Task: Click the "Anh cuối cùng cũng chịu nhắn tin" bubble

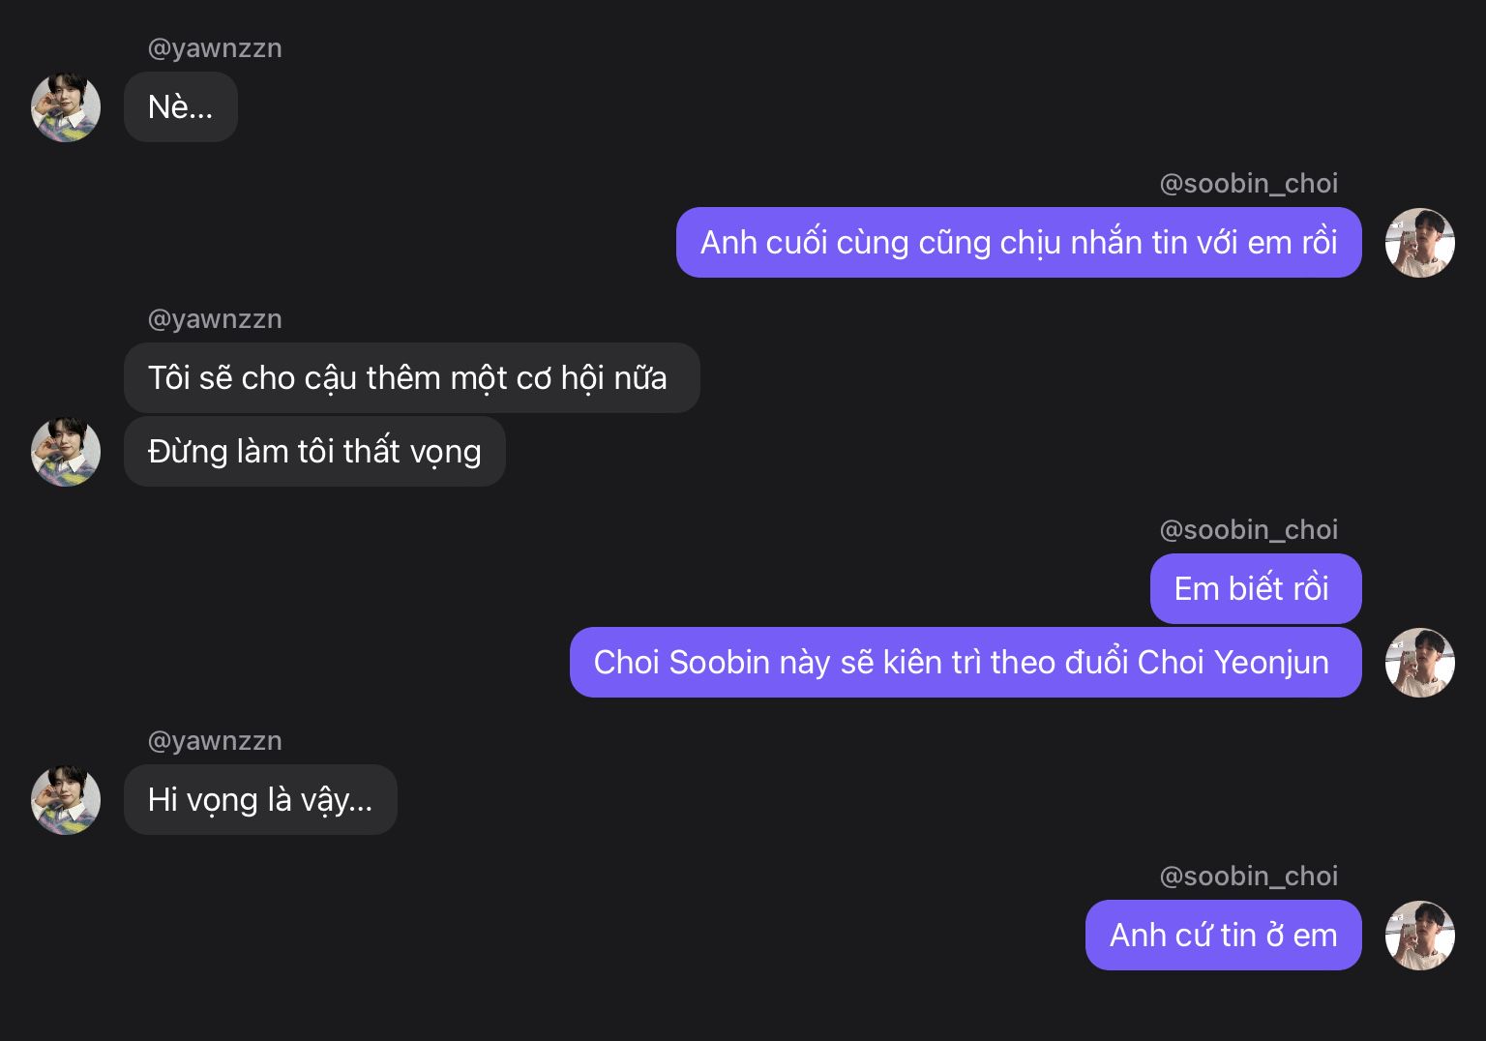Action: point(1019,243)
